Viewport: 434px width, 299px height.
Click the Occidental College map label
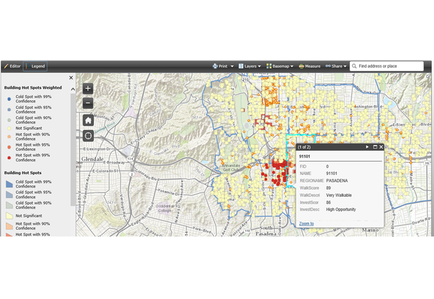[x=164, y=208]
